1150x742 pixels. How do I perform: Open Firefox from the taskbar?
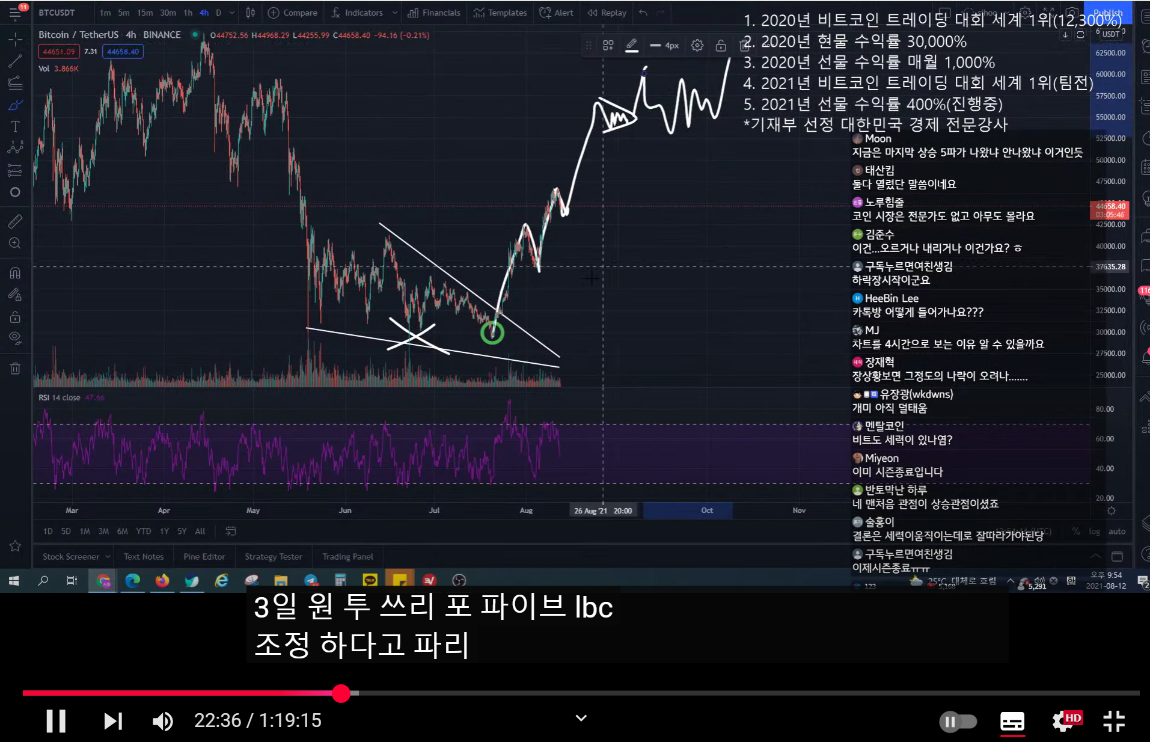click(x=162, y=580)
